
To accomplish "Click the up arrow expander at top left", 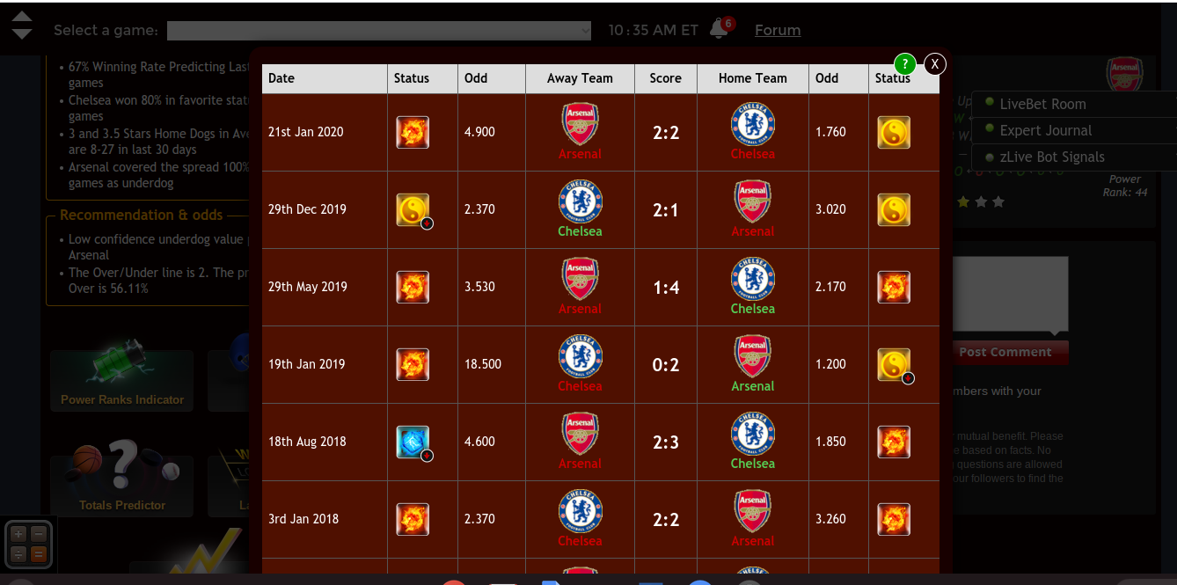I will [22, 18].
